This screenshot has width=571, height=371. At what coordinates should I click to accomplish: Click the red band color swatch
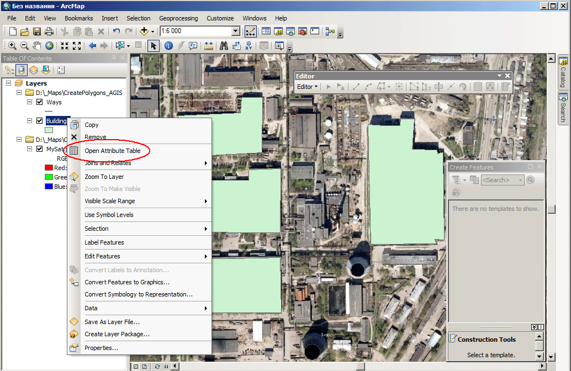point(49,167)
